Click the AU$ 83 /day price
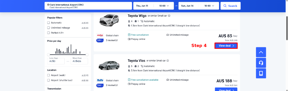The image size is (288, 91). [x=228, y=36]
